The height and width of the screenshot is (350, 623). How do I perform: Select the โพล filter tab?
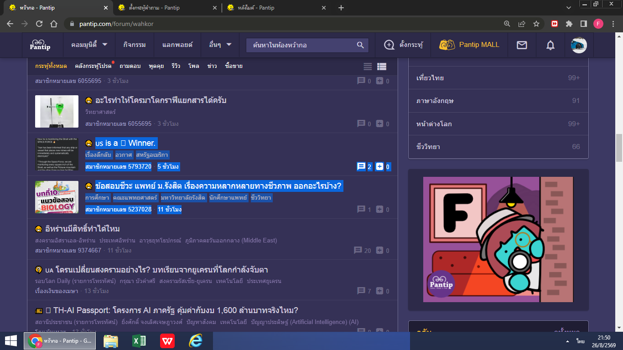[x=193, y=66]
